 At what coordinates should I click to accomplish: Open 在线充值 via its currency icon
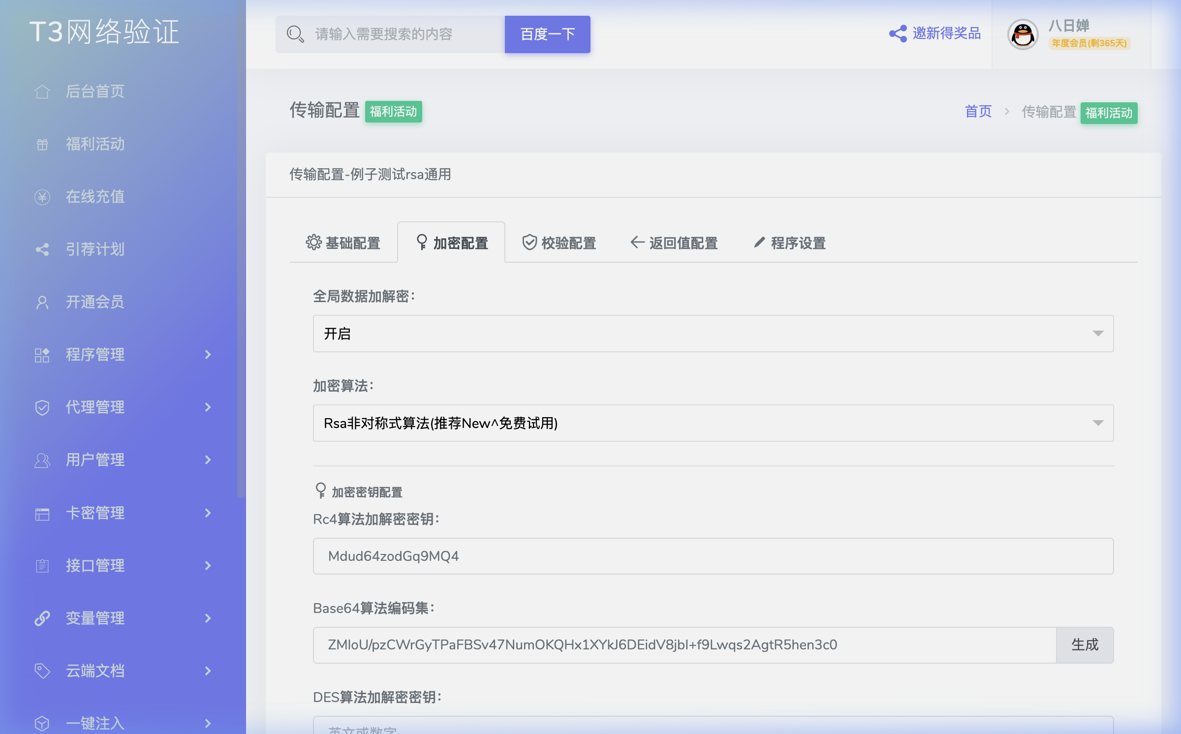(x=42, y=197)
